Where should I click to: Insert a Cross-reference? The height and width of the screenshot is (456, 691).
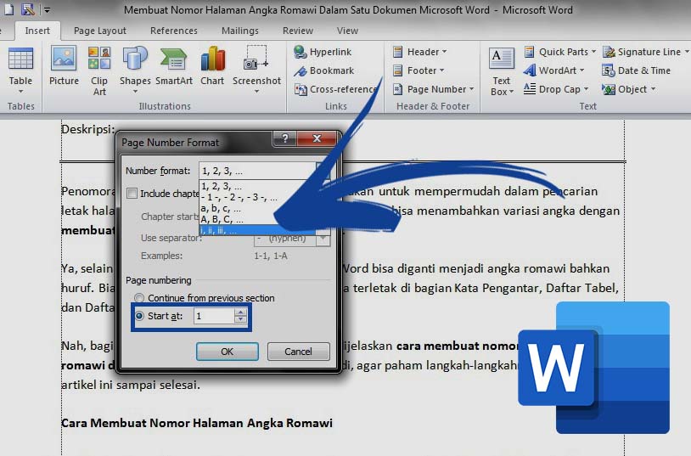pyautogui.click(x=336, y=89)
